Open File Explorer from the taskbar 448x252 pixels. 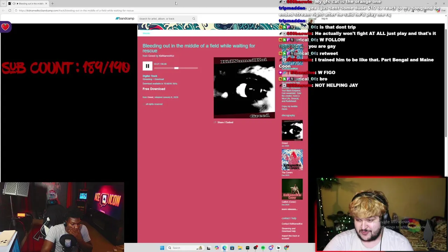(240, 248)
